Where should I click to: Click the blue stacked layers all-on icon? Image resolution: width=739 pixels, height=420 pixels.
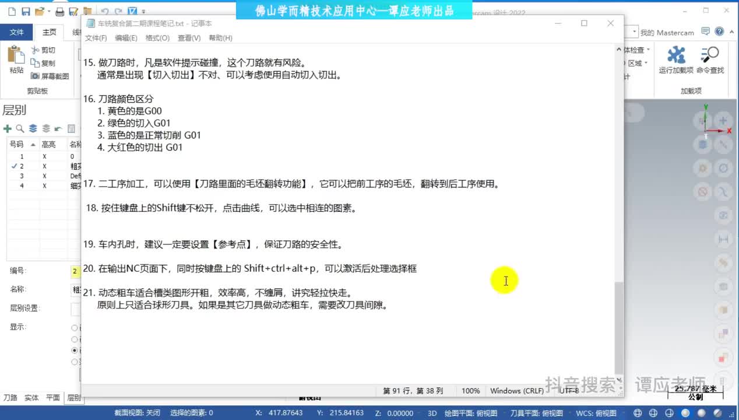[x=33, y=129]
